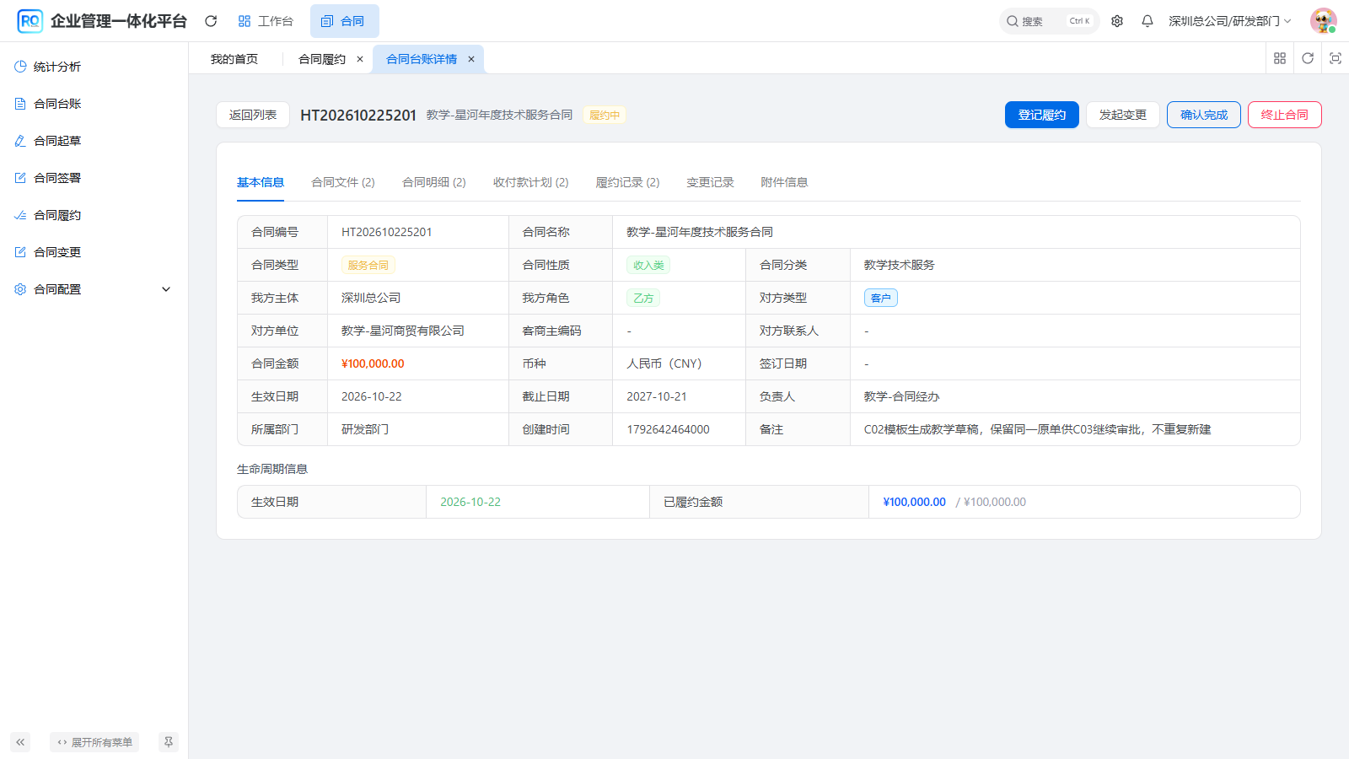Viewport: 1349px width, 759px height.
Task: Switch to 合同文件 (2) tab
Action: coord(343,182)
